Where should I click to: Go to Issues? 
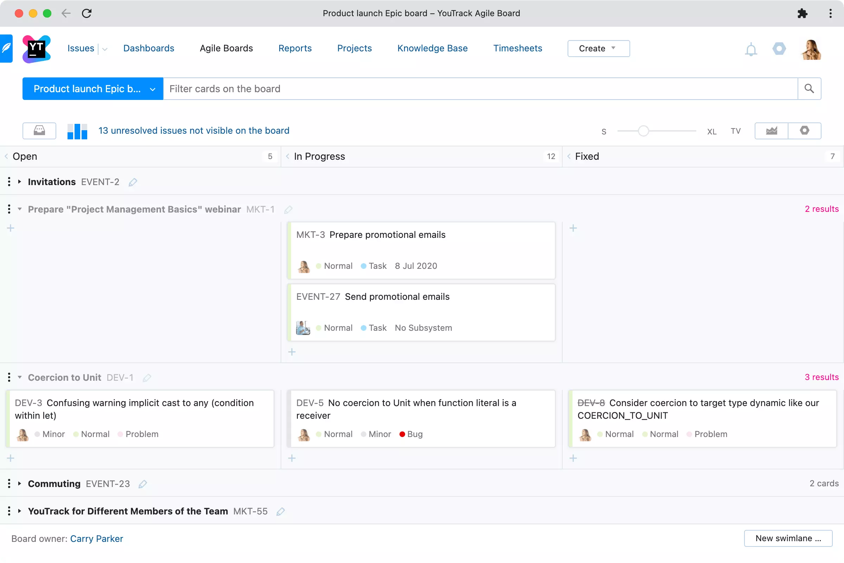tap(81, 48)
